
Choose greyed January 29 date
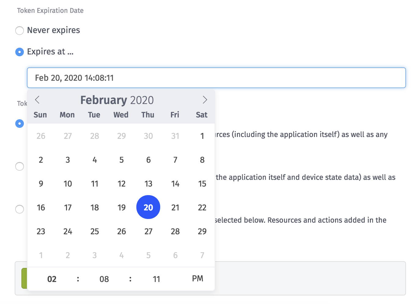click(x=121, y=136)
